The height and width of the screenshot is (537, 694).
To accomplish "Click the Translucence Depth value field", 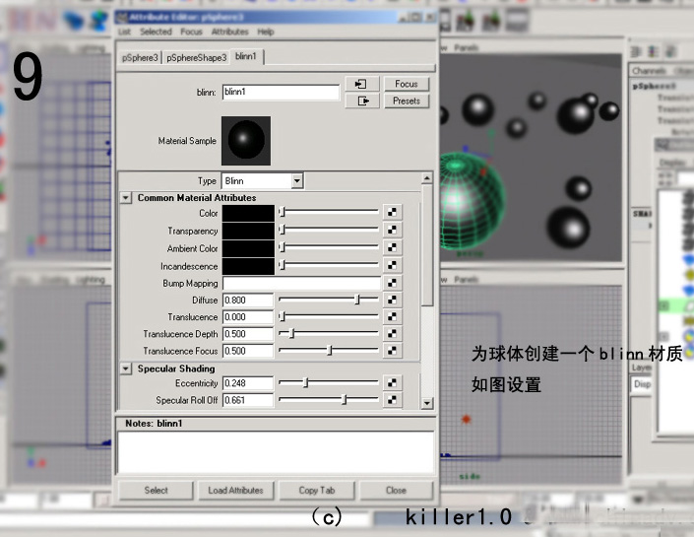I will pyautogui.click(x=247, y=334).
